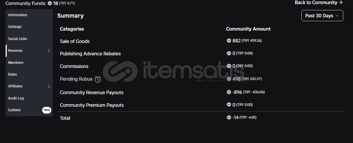Click the Robux icon next to 882

click(x=229, y=41)
